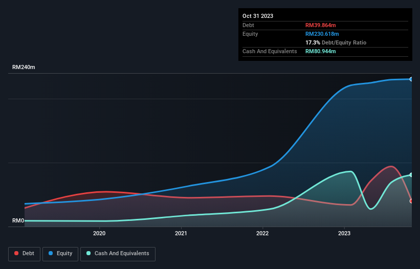Click the blue Equity legend dot
420x269 pixels.
tap(51, 253)
